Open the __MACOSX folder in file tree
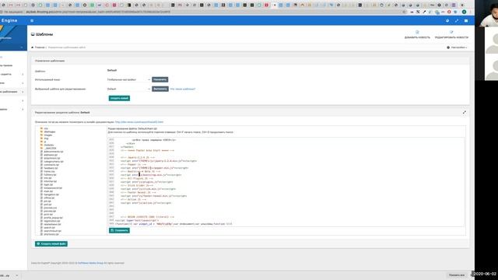The height and width of the screenshot is (280, 498). 50,149
